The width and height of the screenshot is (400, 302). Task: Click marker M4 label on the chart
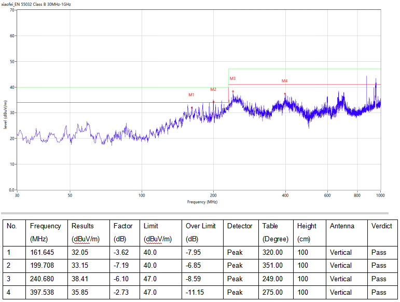(x=284, y=81)
